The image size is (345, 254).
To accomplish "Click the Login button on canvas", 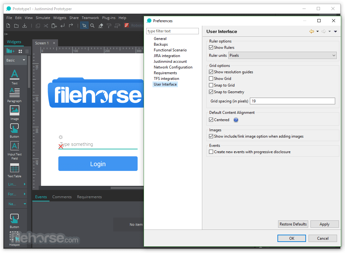I will tap(98, 164).
